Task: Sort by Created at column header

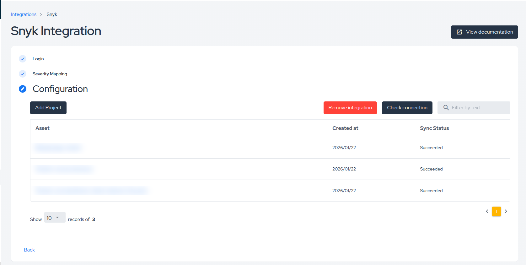Action: point(345,128)
